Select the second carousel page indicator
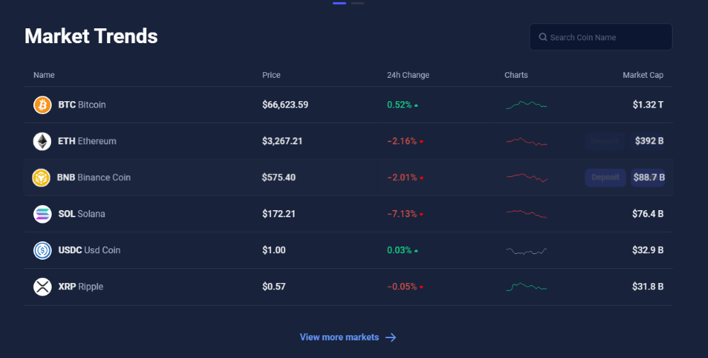Screen dimensions: 708x358 pyautogui.click(x=358, y=3)
